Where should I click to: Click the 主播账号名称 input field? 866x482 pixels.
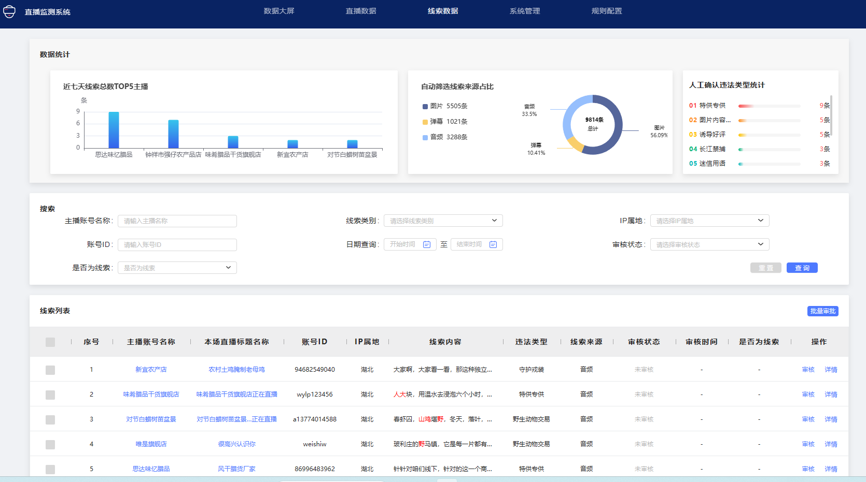click(177, 221)
